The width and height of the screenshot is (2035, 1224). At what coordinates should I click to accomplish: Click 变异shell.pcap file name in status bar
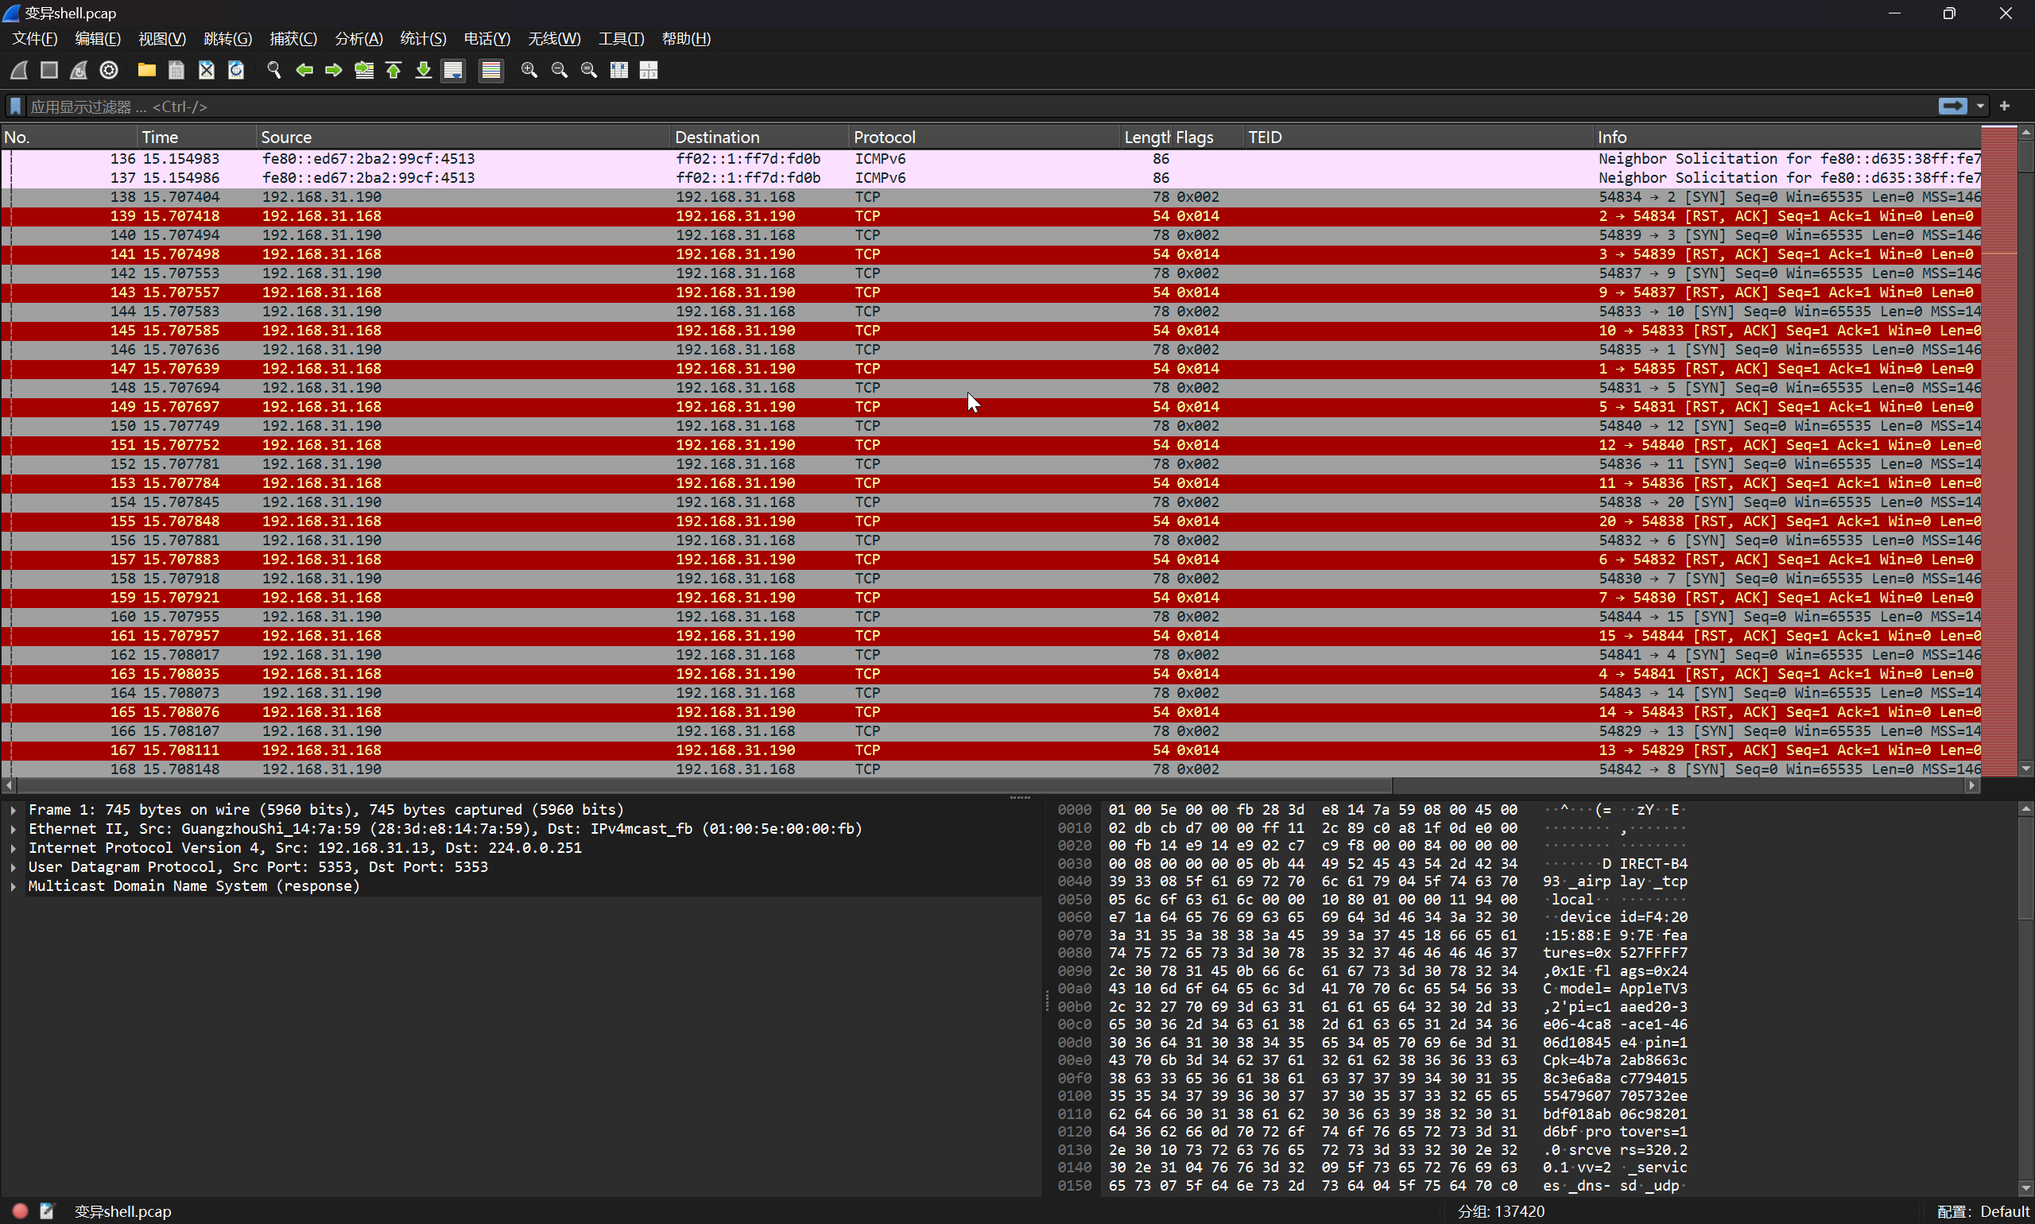pos(123,1210)
